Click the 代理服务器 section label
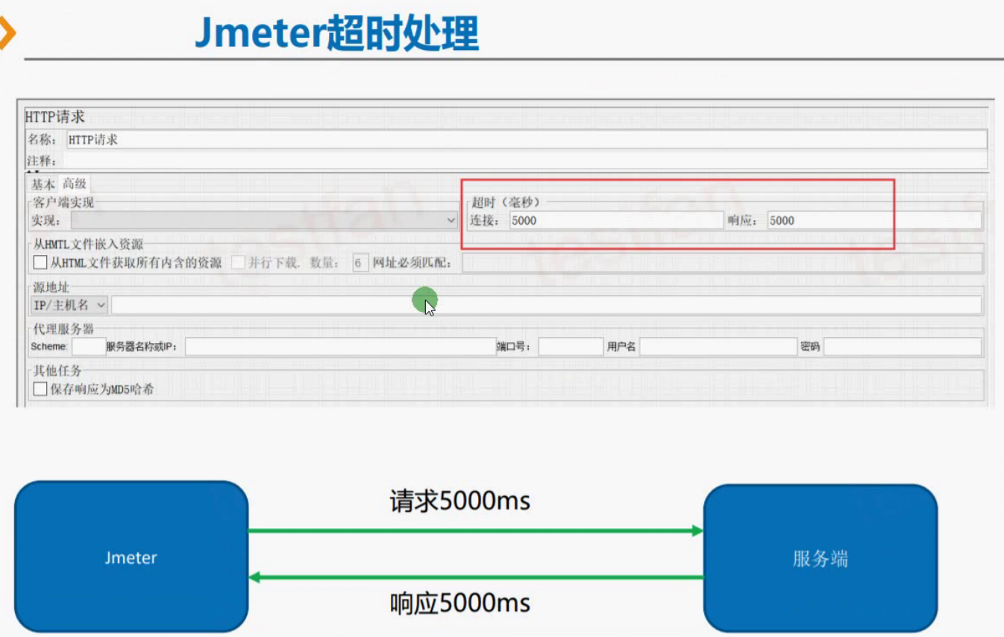Screen dimensions: 1004x637 pyautogui.click(x=63, y=330)
